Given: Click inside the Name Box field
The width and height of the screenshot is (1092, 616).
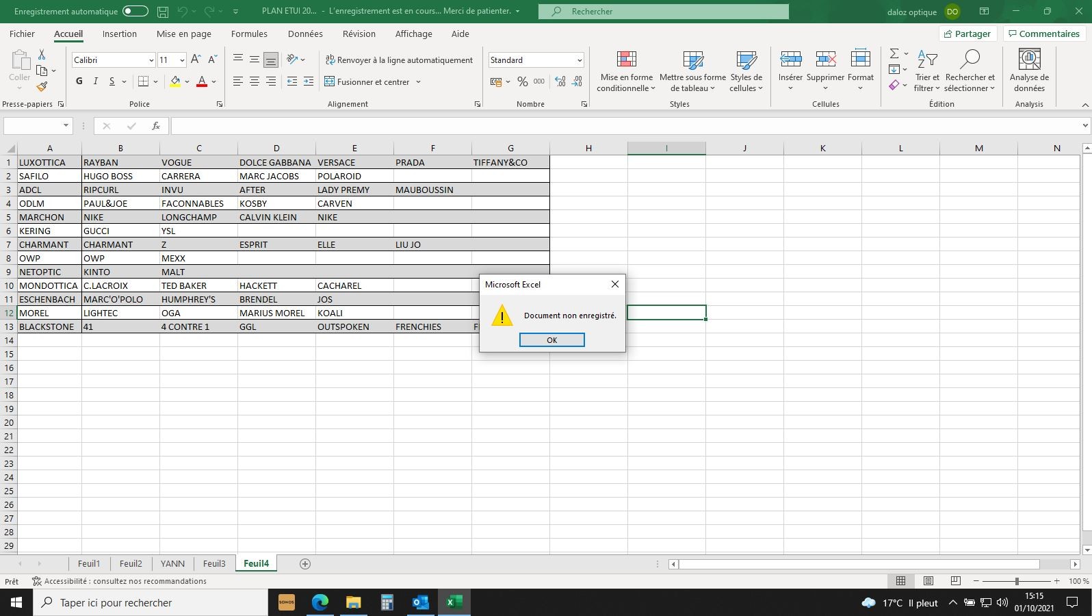Looking at the screenshot, I should (33, 125).
